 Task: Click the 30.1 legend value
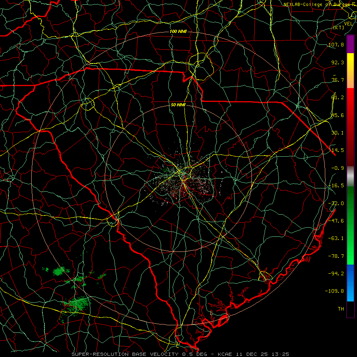pyautogui.click(x=338, y=133)
